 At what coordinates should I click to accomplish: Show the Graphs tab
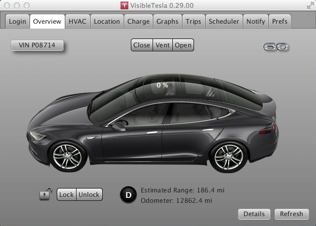coord(167,21)
